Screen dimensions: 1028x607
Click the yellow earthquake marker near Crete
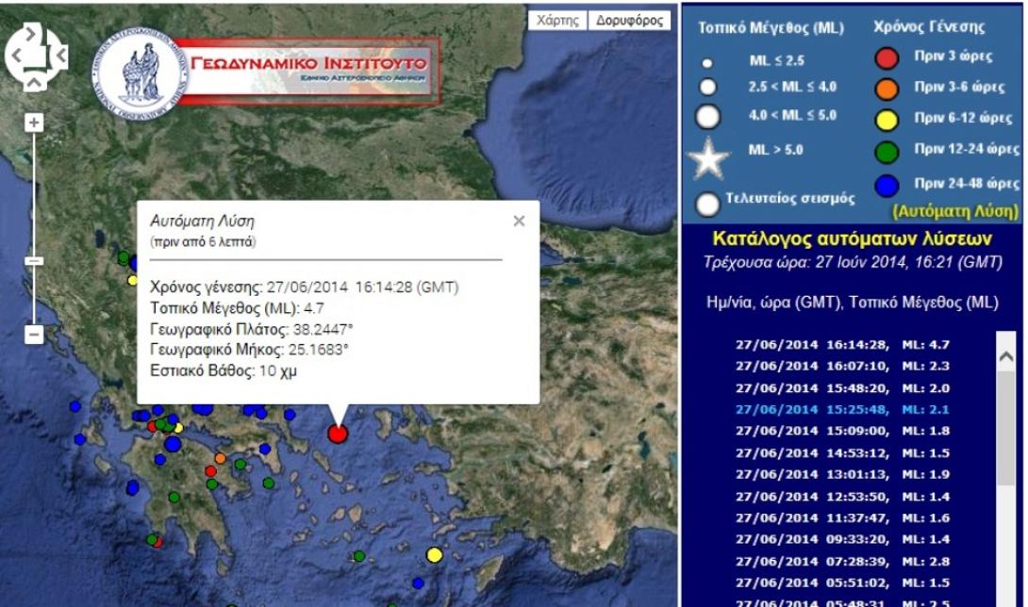click(433, 557)
